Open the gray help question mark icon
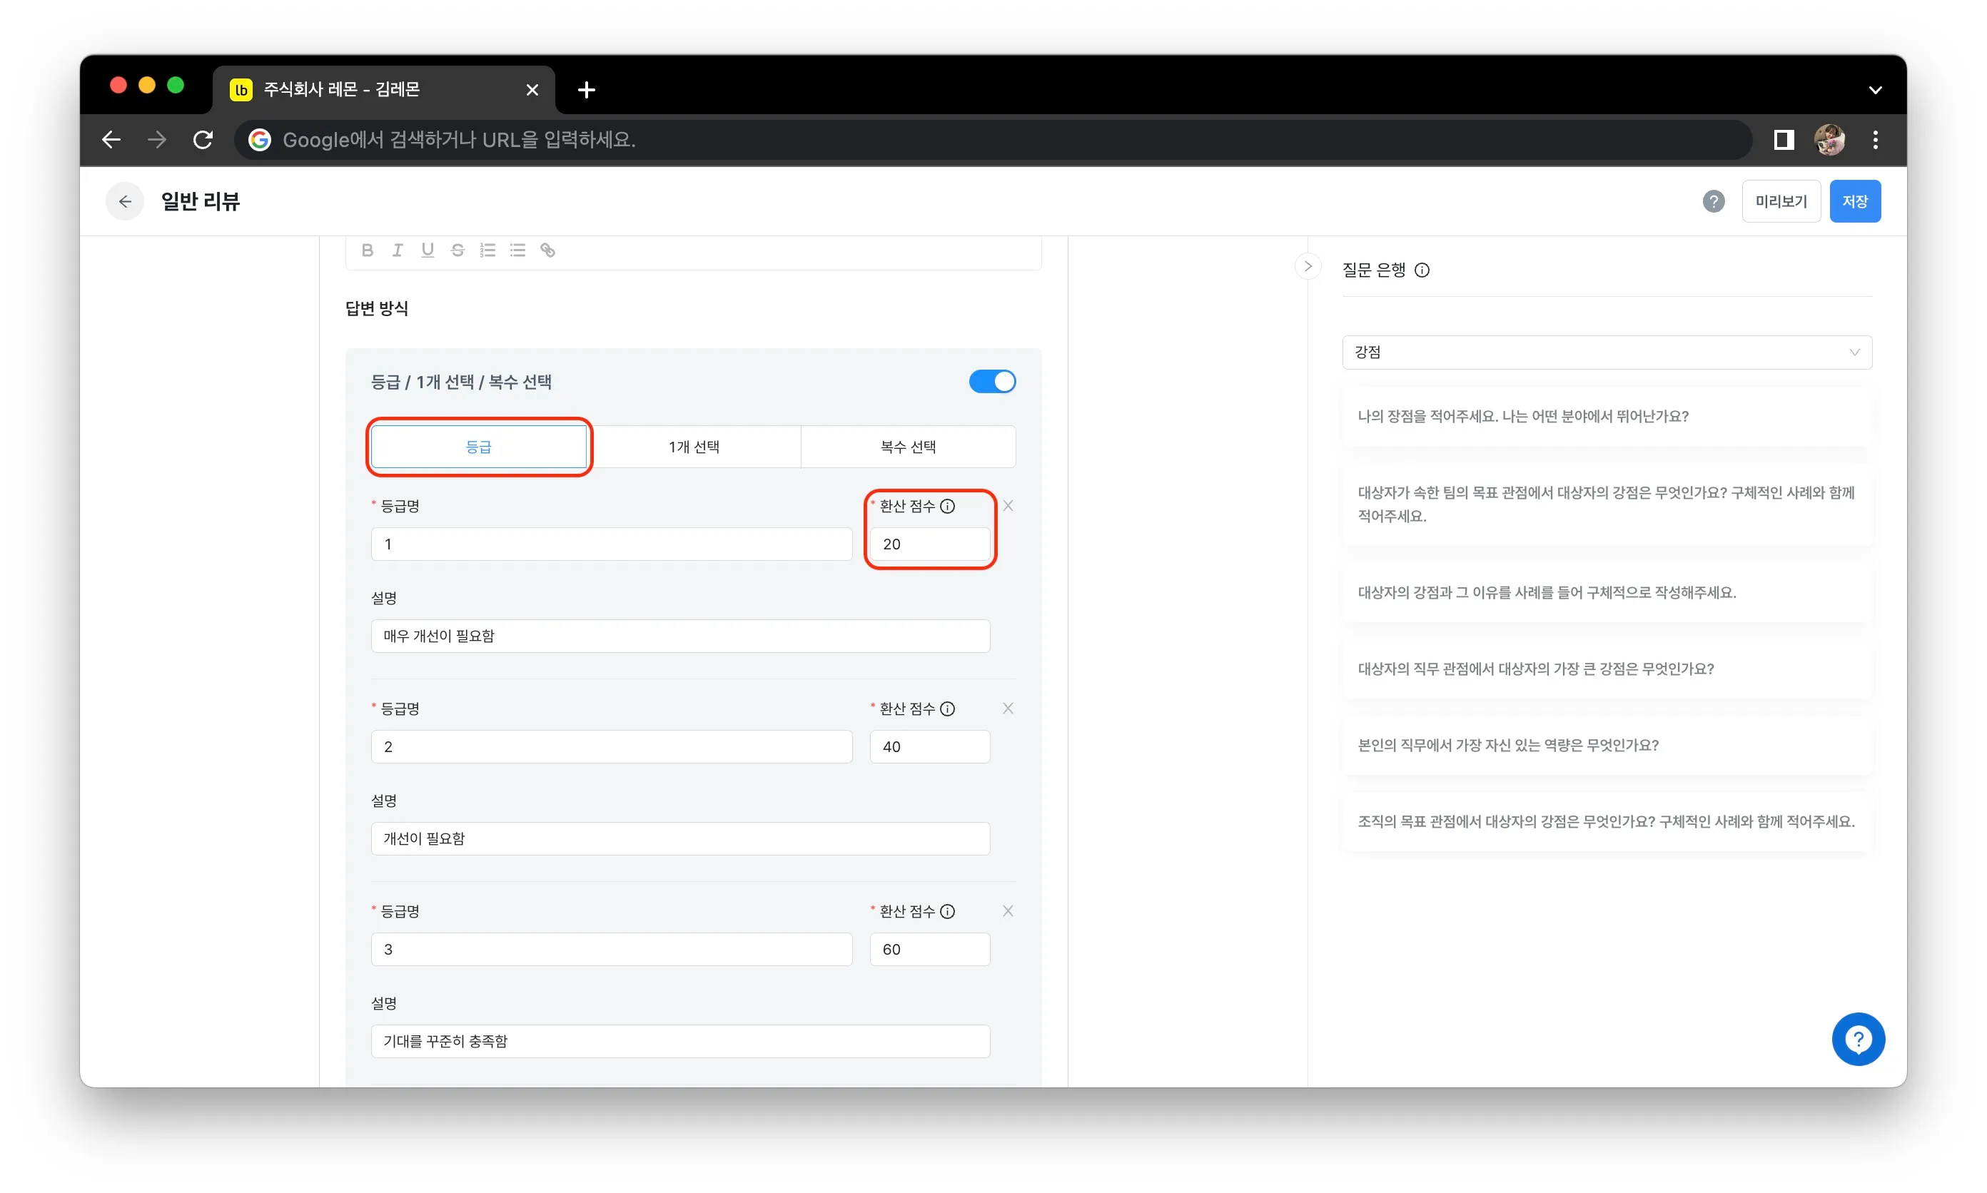Image resolution: width=1987 pixels, height=1193 pixels. tap(1713, 201)
